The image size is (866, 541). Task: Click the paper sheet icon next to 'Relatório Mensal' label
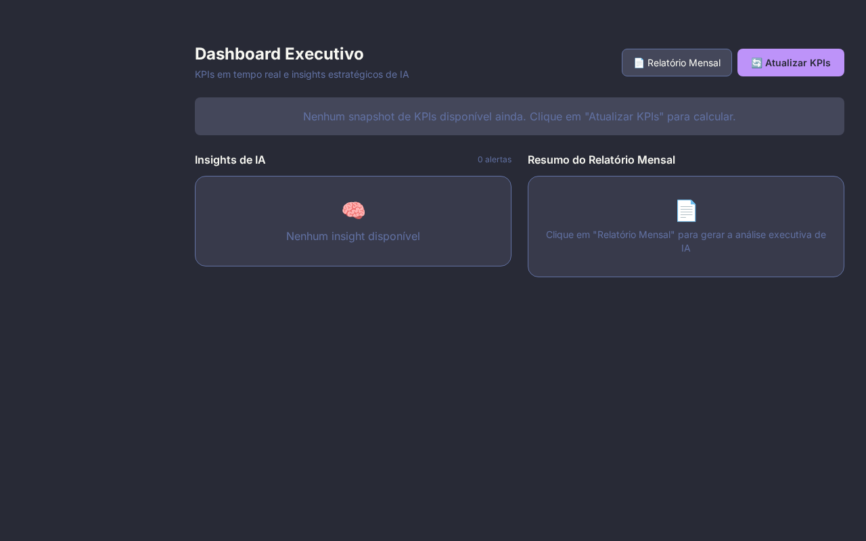(639, 62)
